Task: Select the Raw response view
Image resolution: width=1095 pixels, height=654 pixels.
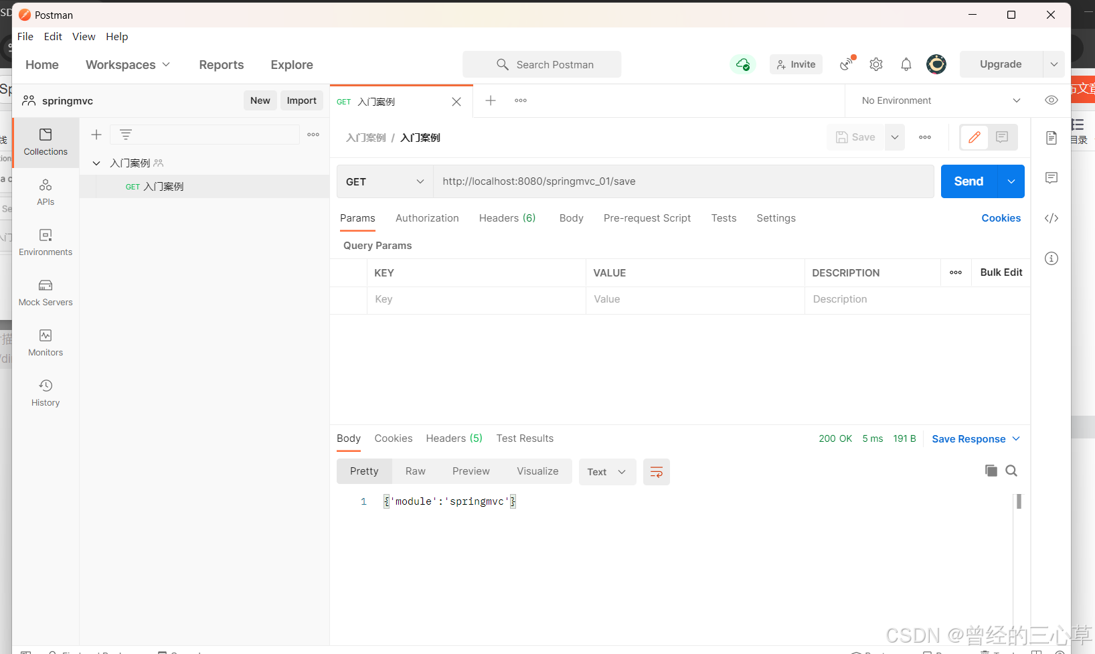Action: pos(416,471)
